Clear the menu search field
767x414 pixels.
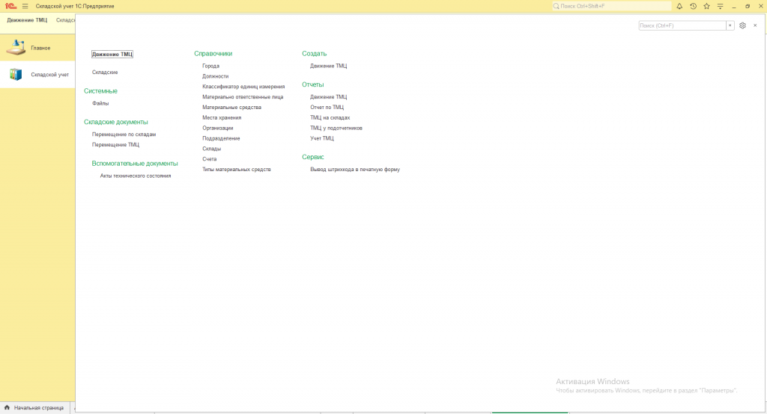point(730,25)
